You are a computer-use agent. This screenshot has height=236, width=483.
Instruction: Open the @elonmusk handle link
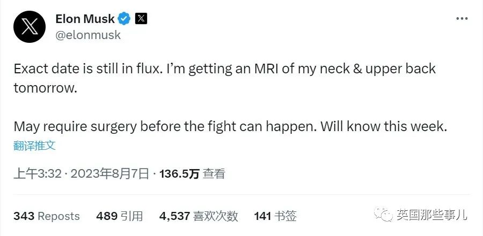88,35
